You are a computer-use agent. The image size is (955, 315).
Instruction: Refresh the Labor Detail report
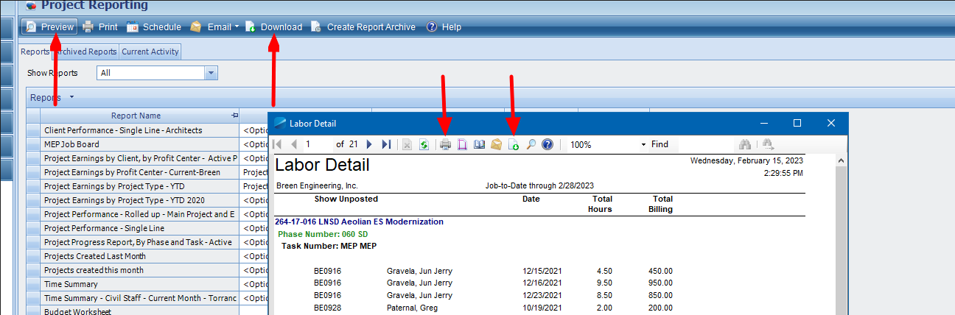click(424, 144)
